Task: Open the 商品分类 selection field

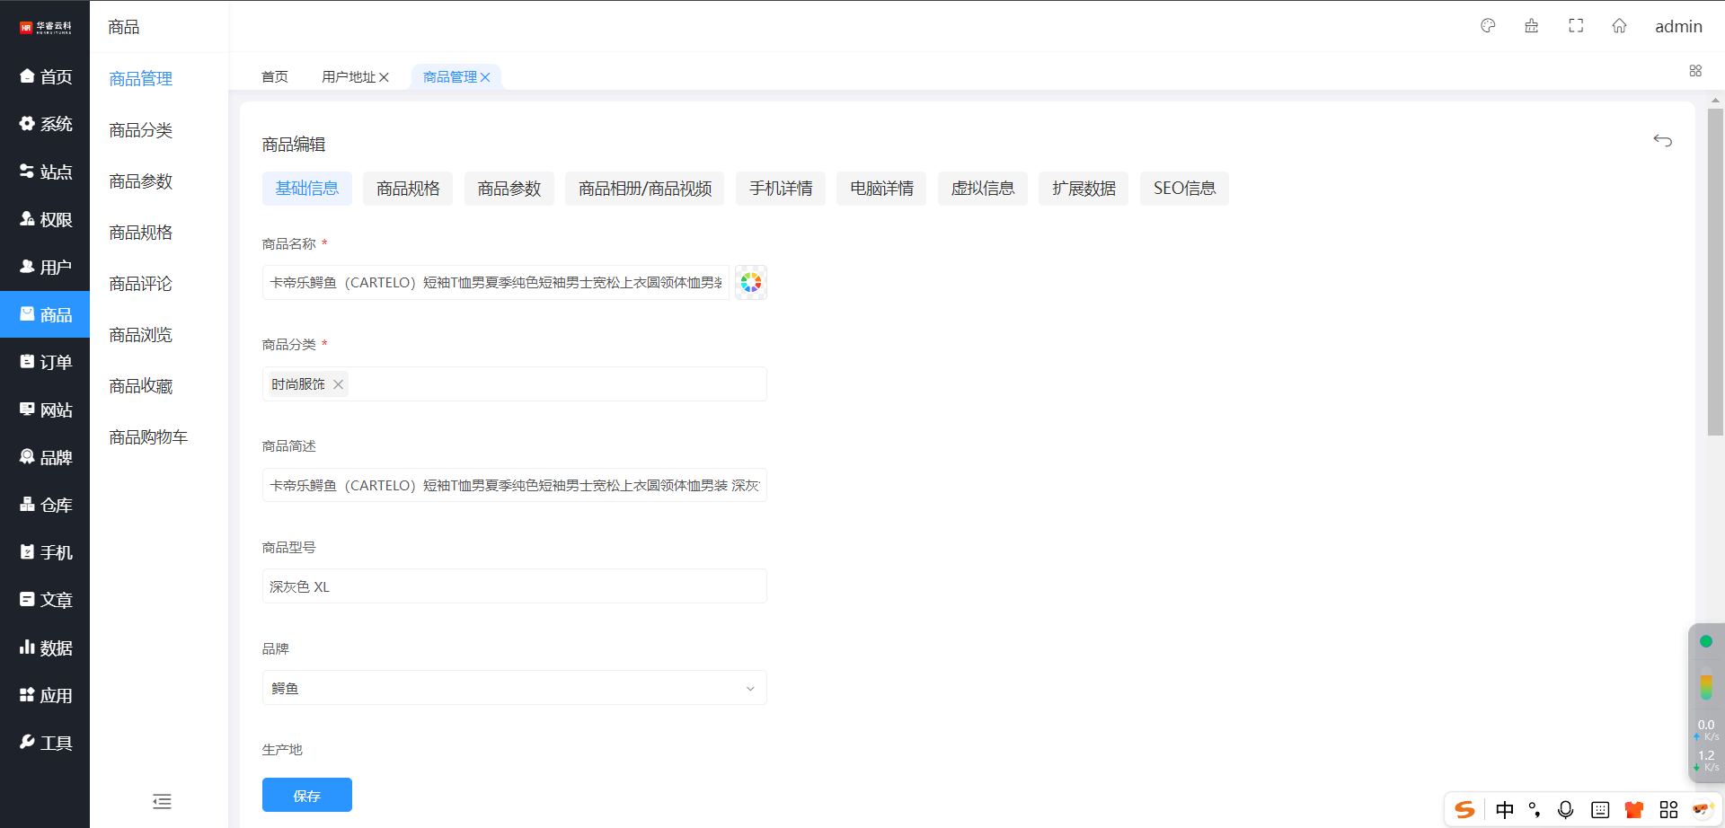Action: click(x=557, y=384)
